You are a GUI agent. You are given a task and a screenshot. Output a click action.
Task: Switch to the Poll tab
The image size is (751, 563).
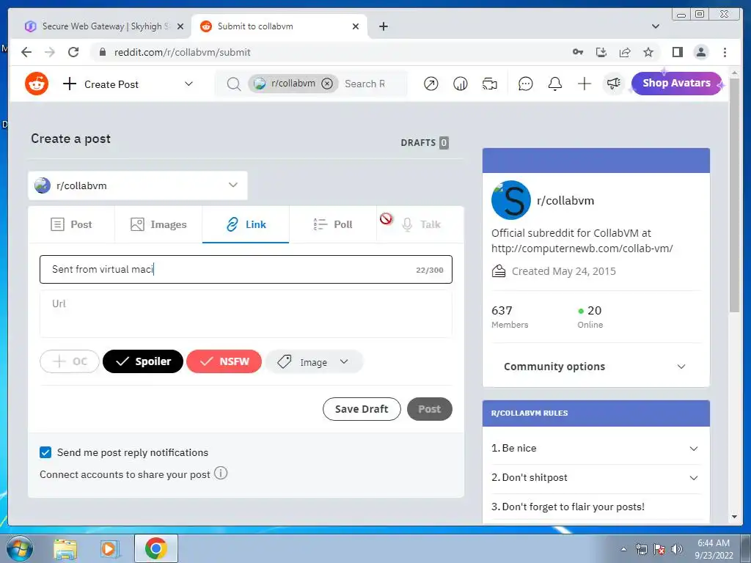[333, 224]
